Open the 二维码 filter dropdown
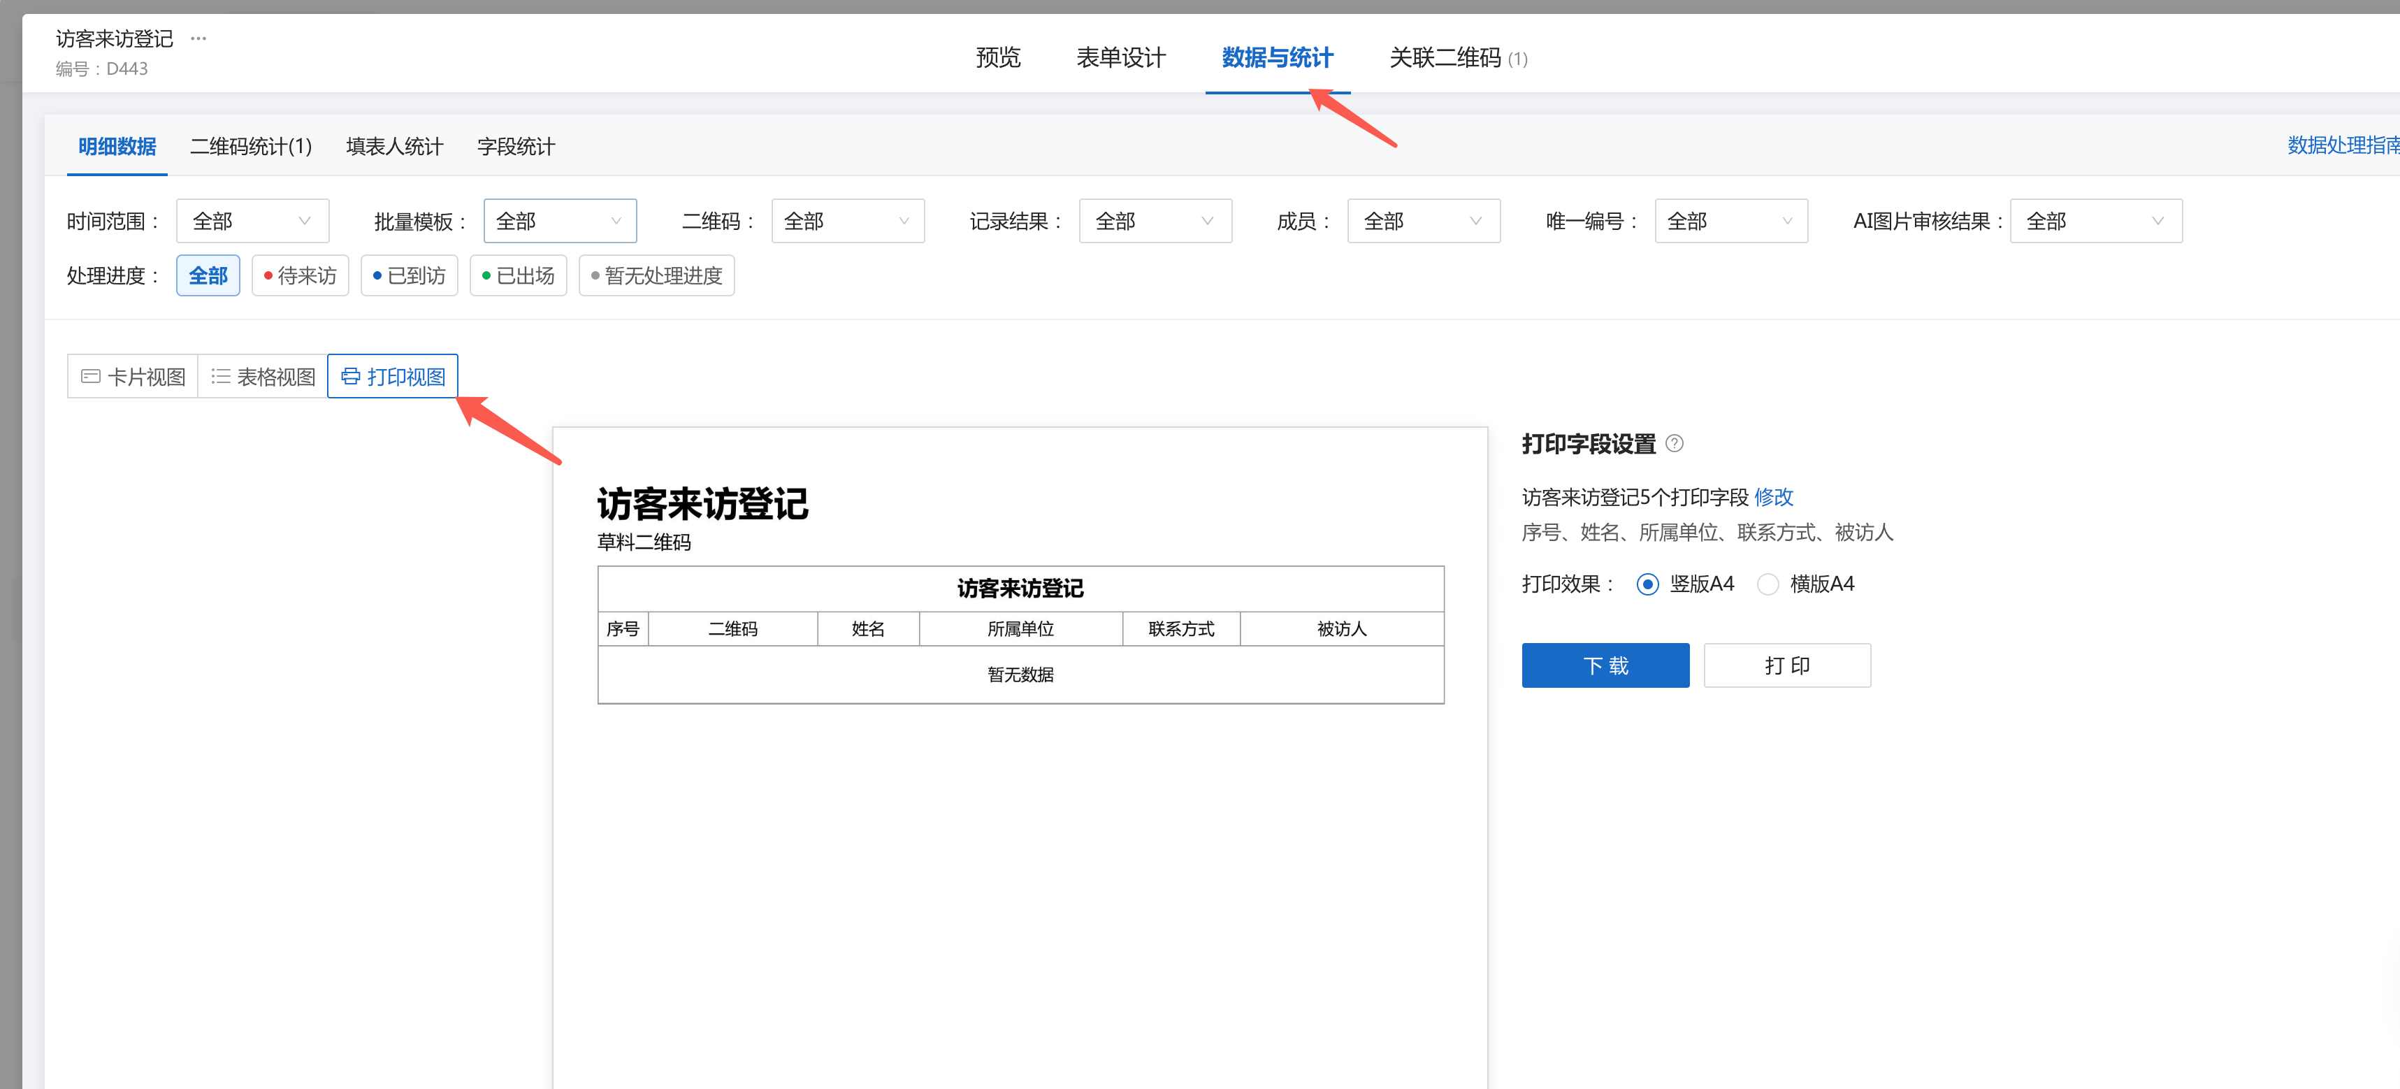The image size is (2400, 1089). point(848,221)
